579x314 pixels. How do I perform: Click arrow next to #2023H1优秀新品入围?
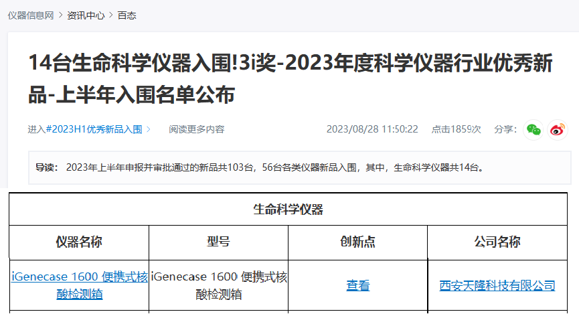click(x=149, y=129)
